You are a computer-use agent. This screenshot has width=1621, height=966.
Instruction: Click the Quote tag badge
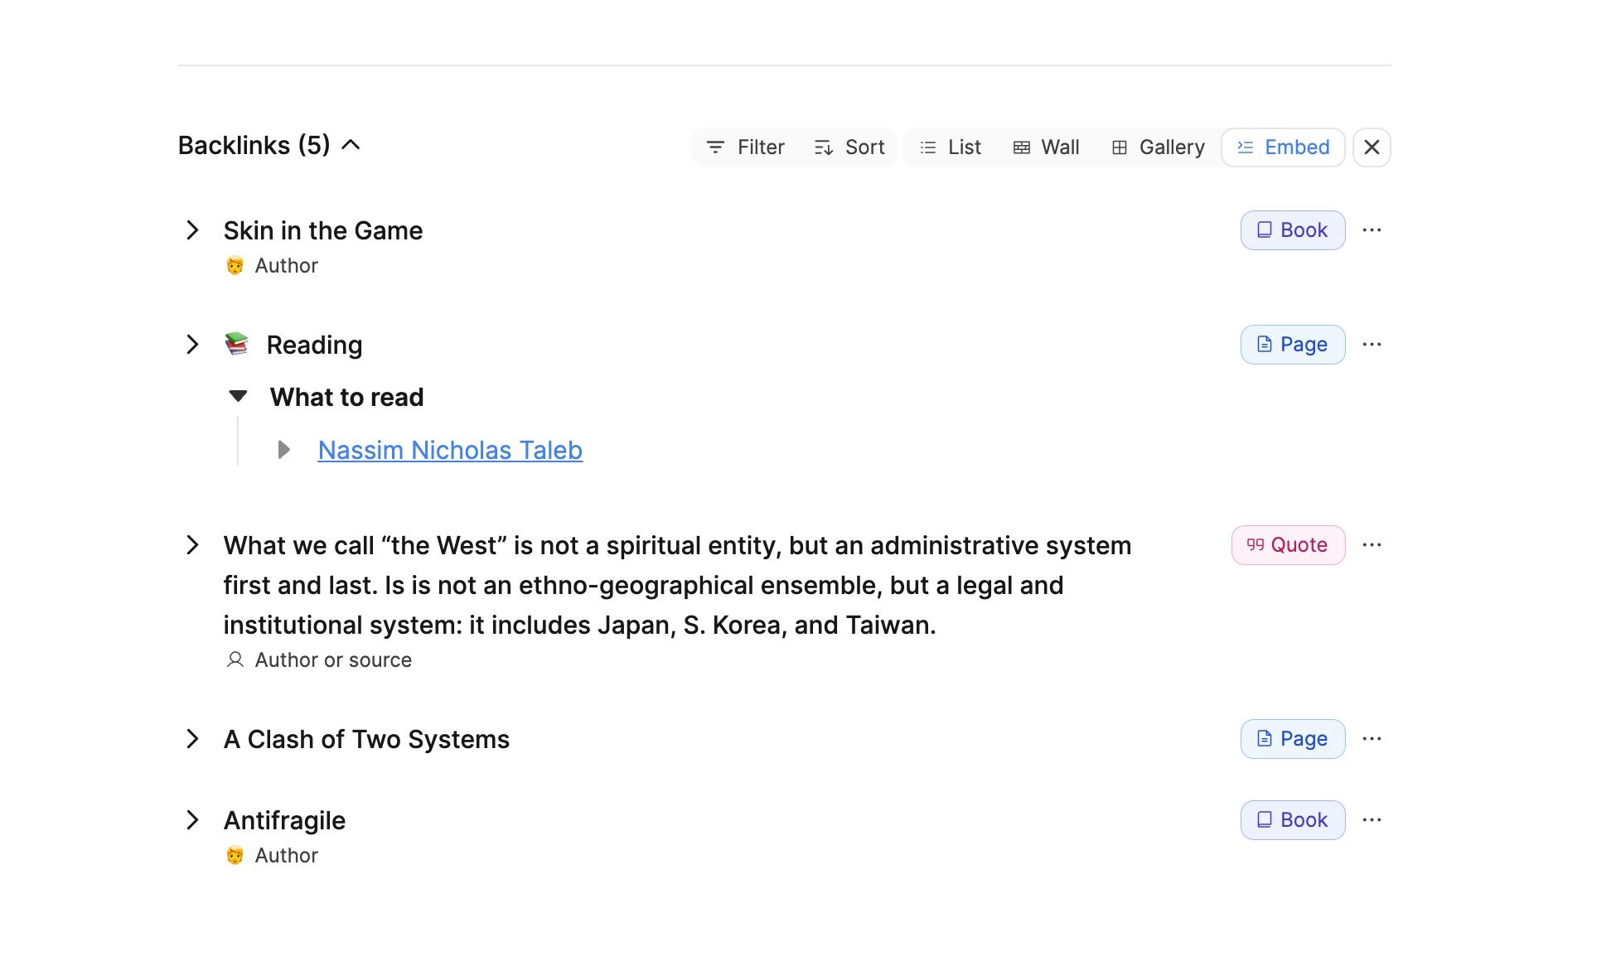pyautogui.click(x=1288, y=545)
